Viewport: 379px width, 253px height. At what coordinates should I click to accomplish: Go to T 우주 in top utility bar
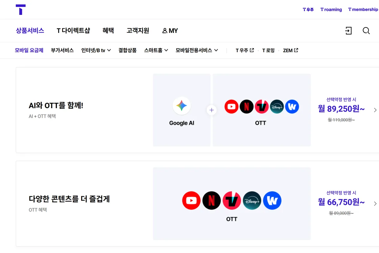click(308, 9)
